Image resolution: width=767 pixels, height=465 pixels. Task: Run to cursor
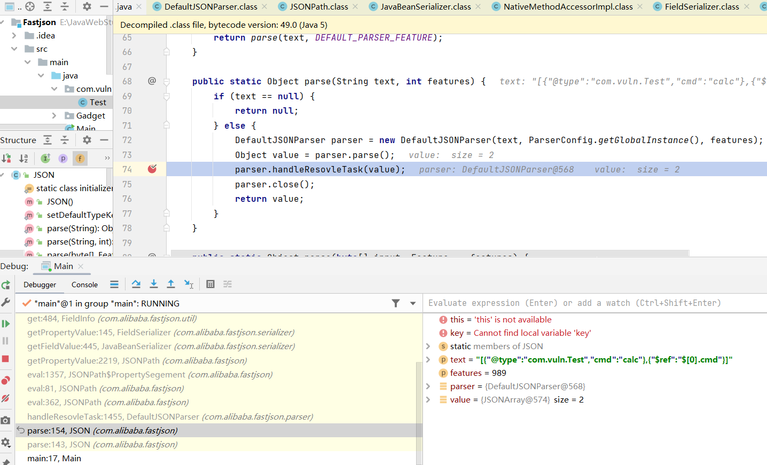coord(189,284)
